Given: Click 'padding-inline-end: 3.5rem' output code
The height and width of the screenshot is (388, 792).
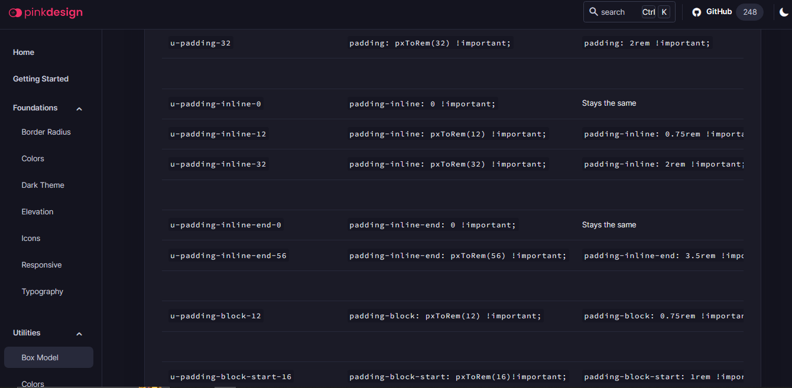Looking at the screenshot, I should tap(663, 256).
